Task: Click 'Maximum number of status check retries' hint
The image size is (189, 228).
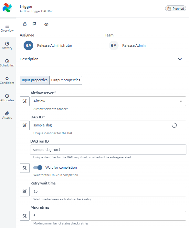Action: [x=61, y=223]
